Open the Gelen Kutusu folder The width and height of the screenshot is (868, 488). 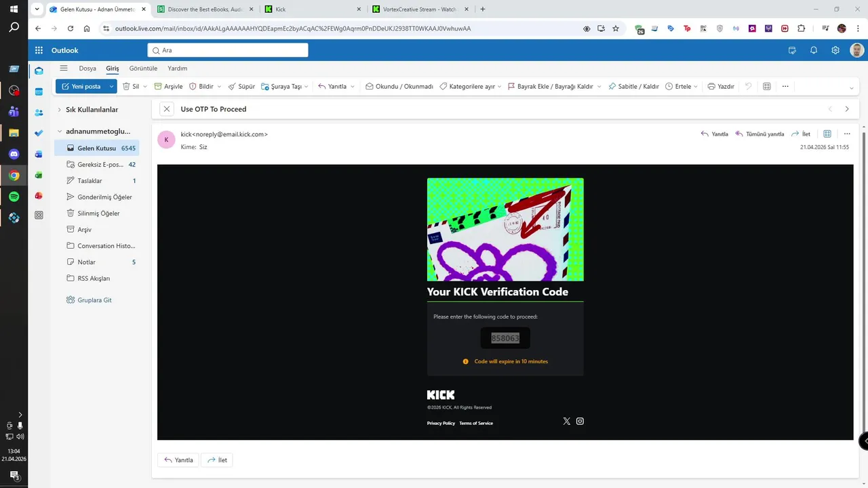[97, 148]
